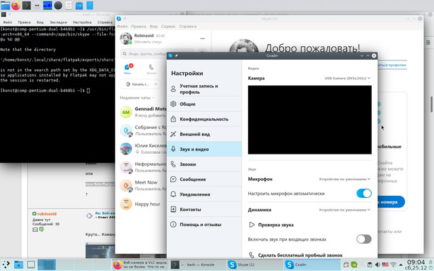434x271 pixels.
Task: Switch to the Firefox task in the taskbar
Action: click(x=140, y=265)
